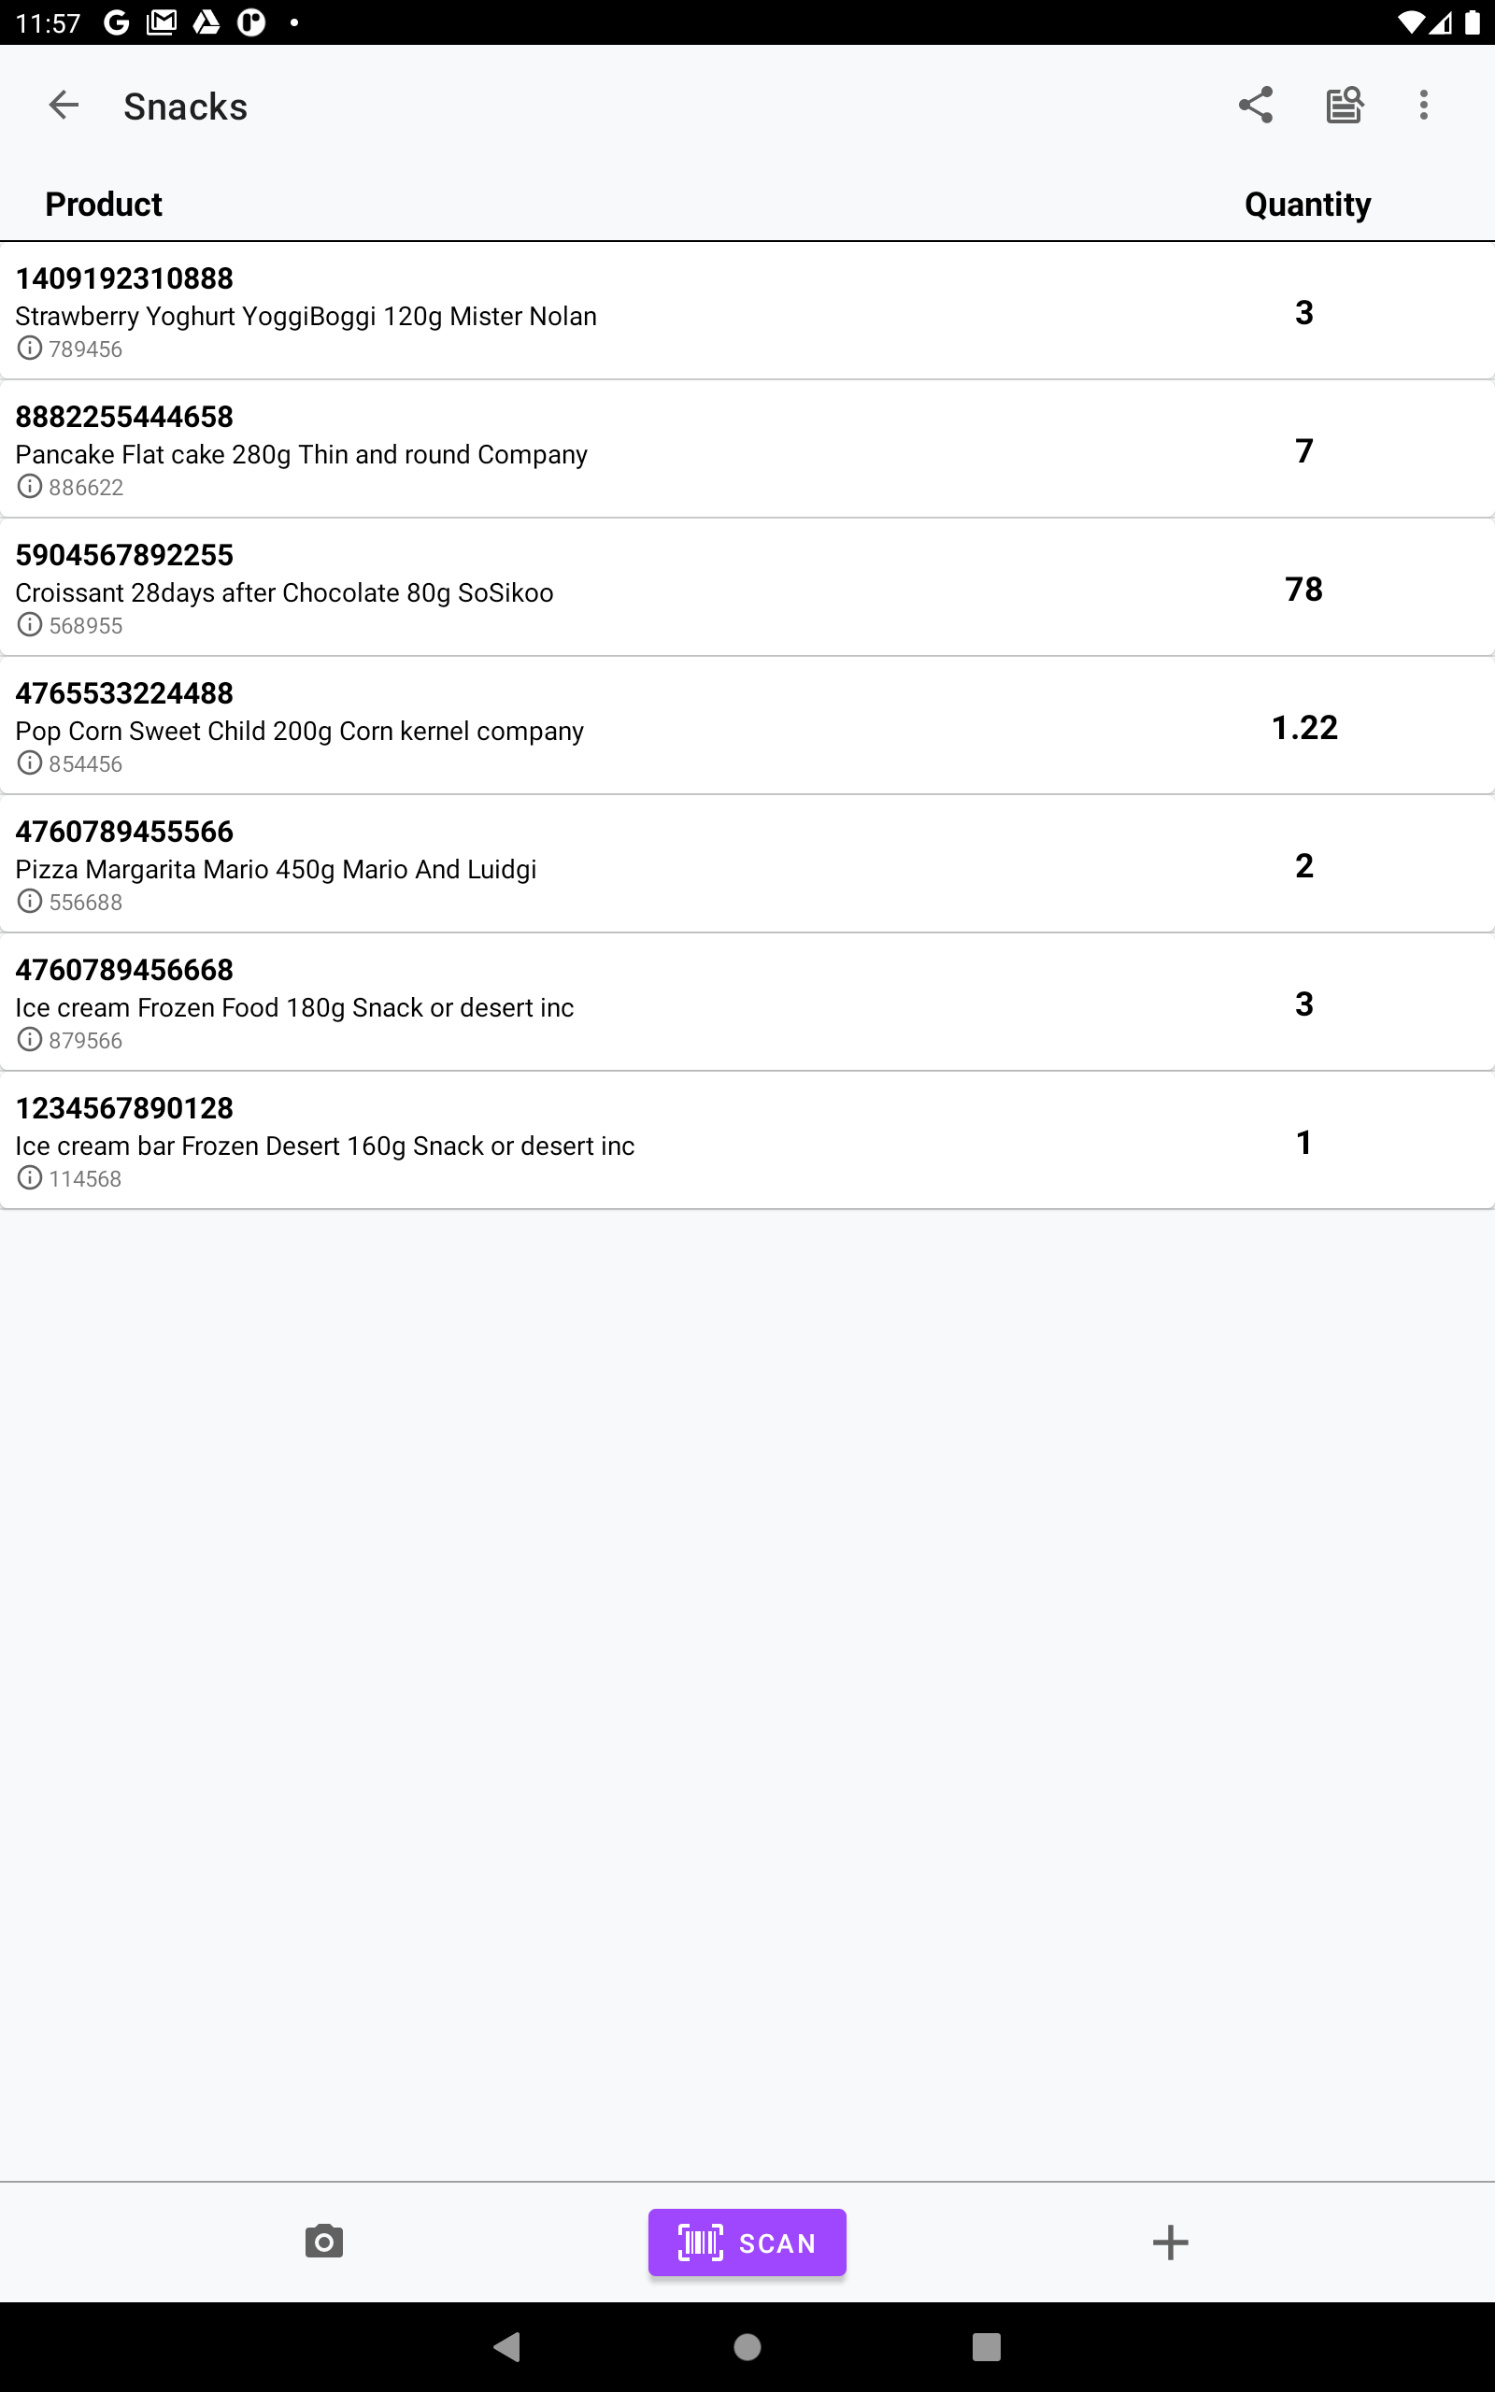The height and width of the screenshot is (2392, 1495).
Task: Tap info icon beside 886622
Action: click(x=30, y=486)
